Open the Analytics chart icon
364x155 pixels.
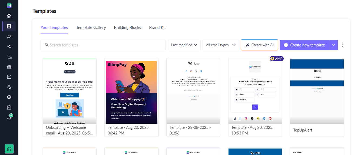[x=9, y=77]
